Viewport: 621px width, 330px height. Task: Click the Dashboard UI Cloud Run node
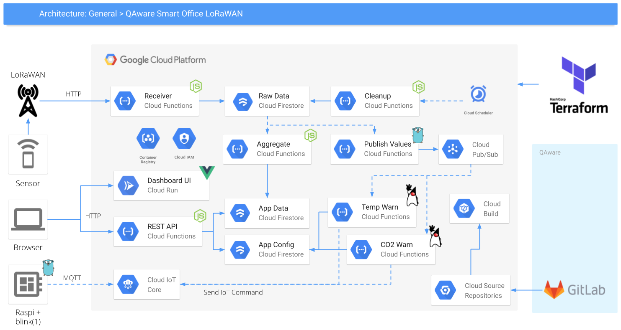pyautogui.click(x=161, y=185)
